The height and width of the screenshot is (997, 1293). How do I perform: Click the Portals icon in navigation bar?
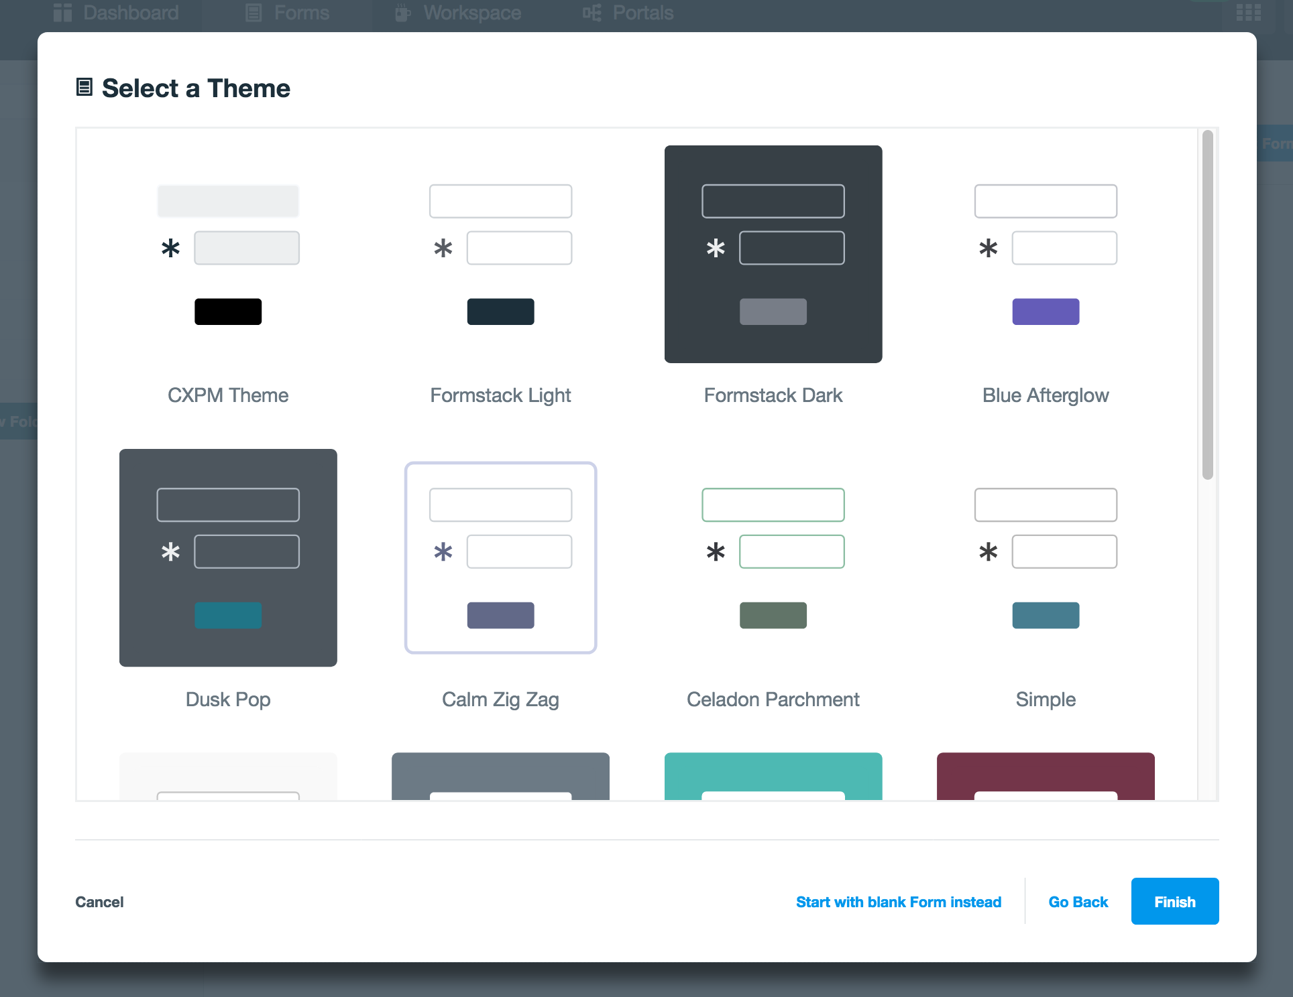[592, 13]
